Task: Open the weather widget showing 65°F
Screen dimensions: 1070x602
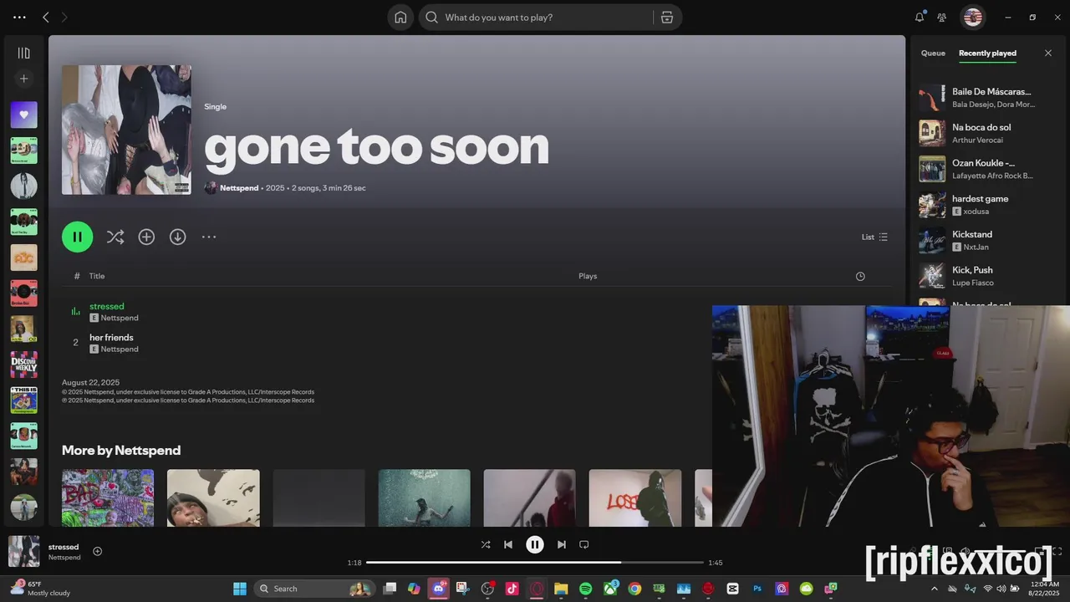Action: tap(41, 589)
